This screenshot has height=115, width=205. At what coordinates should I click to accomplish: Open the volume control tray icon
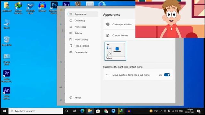(176, 111)
